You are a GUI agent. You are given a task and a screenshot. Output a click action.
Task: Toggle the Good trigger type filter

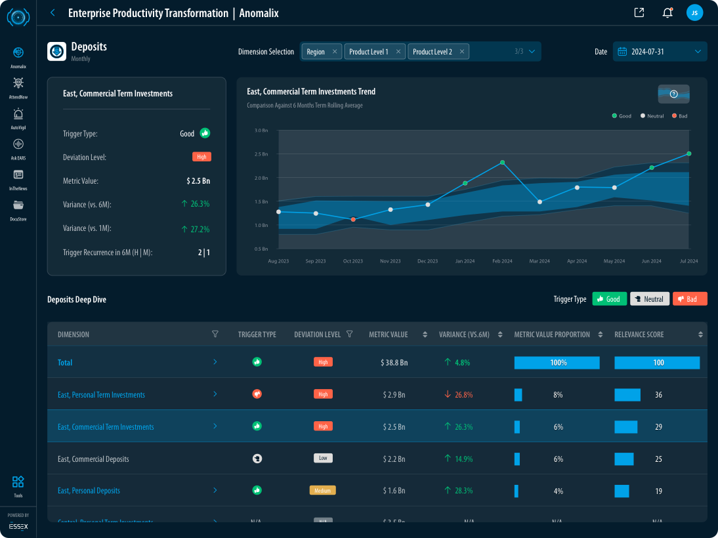pos(610,299)
